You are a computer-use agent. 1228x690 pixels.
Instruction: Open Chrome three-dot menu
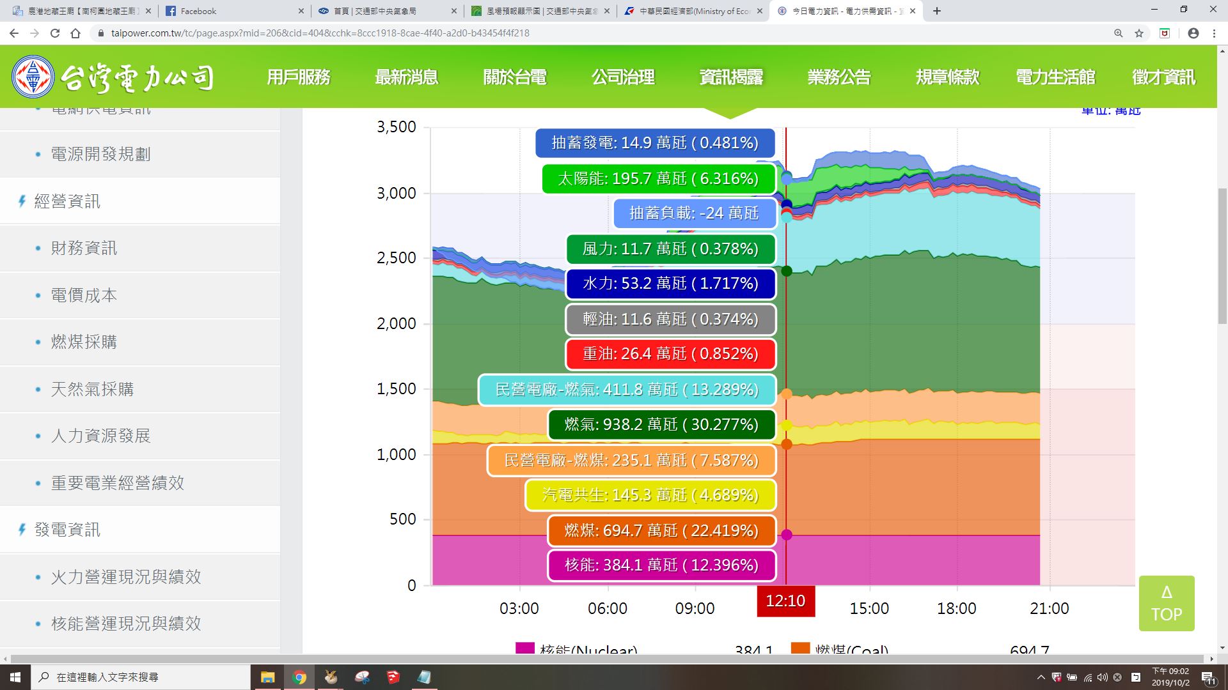point(1214,33)
